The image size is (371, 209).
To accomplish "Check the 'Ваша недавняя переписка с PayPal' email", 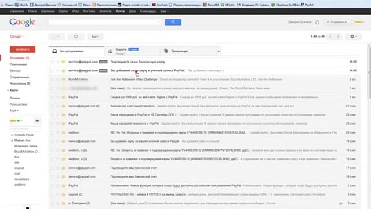I will 53,124.
